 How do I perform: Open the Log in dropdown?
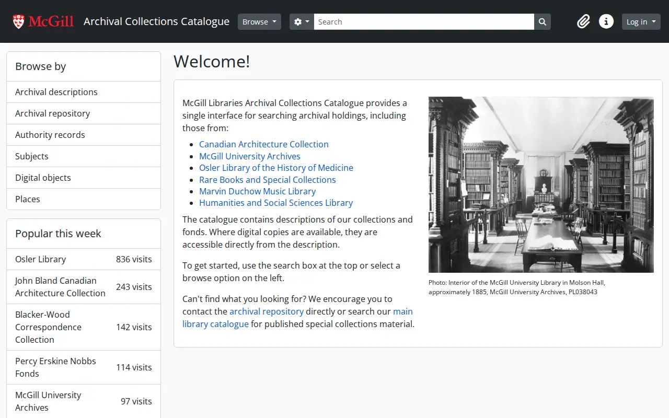pos(641,21)
